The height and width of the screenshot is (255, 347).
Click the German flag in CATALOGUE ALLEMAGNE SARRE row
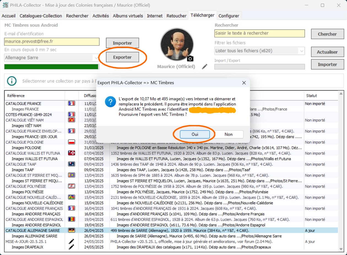click(x=72, y=230)
